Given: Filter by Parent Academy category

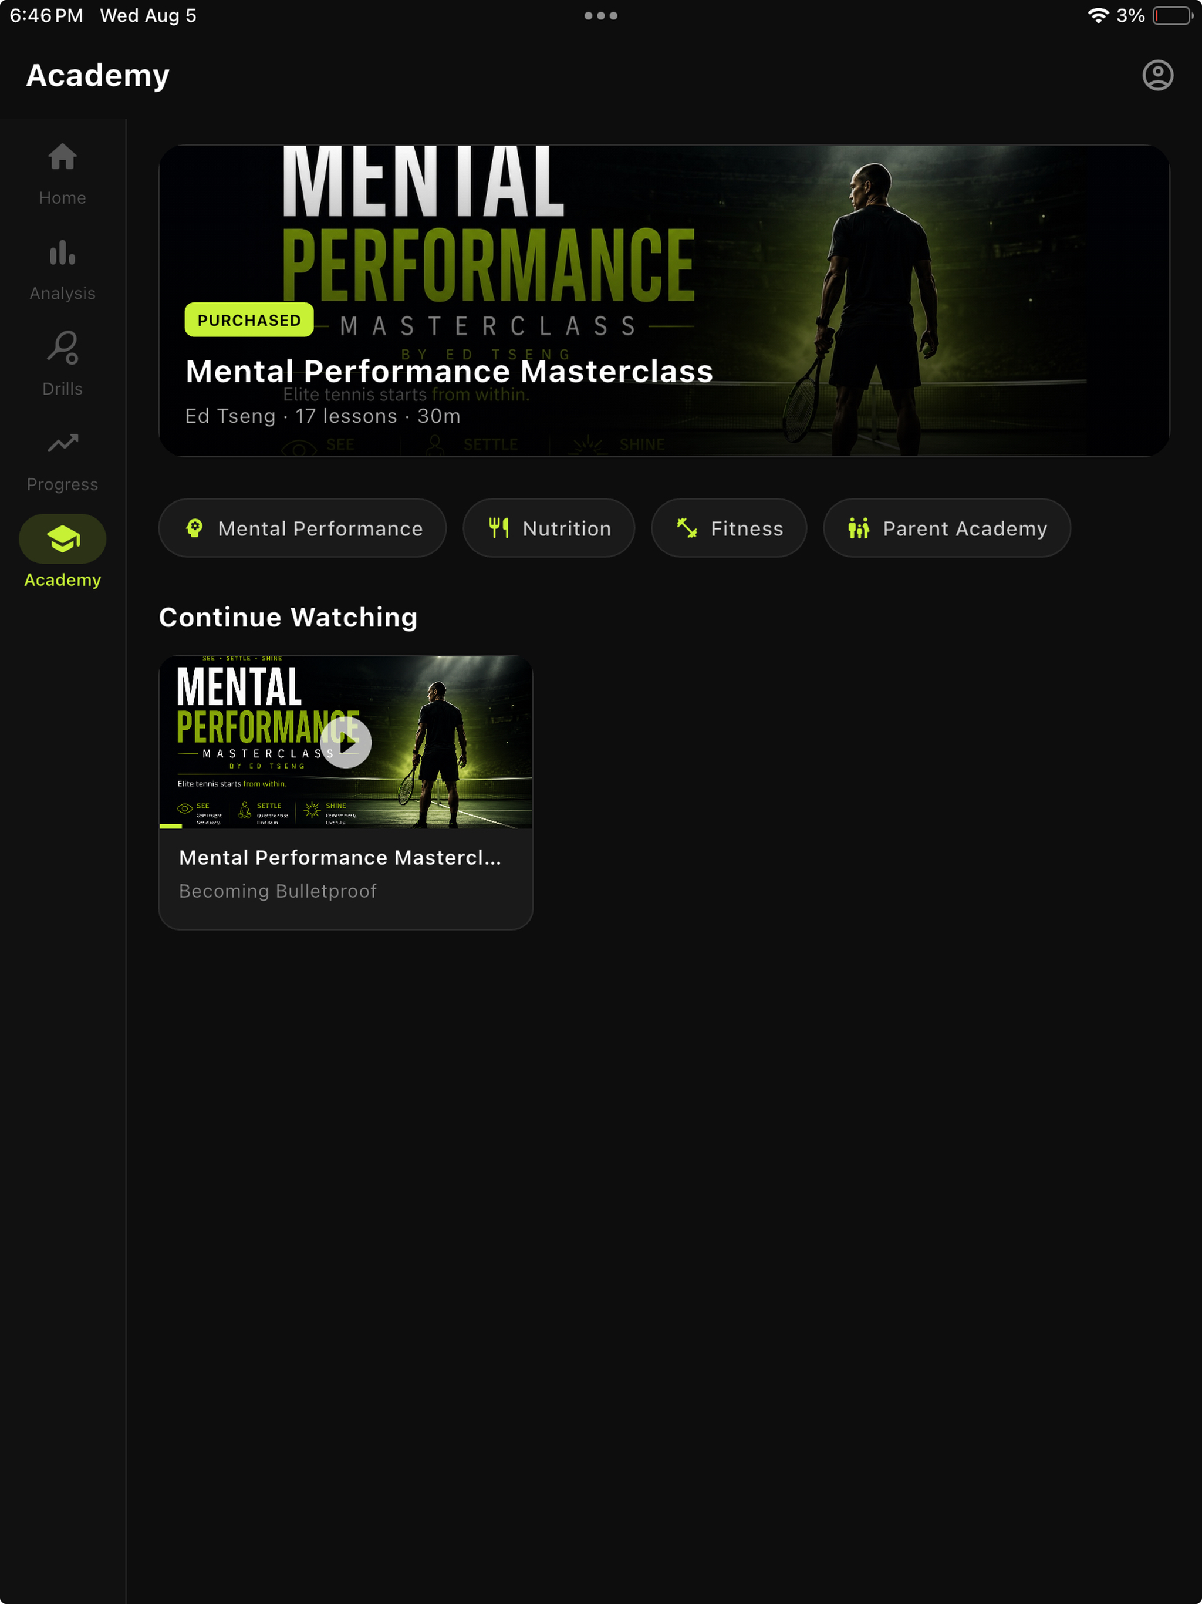Looking at the screenshot, I should click(946, 528).
